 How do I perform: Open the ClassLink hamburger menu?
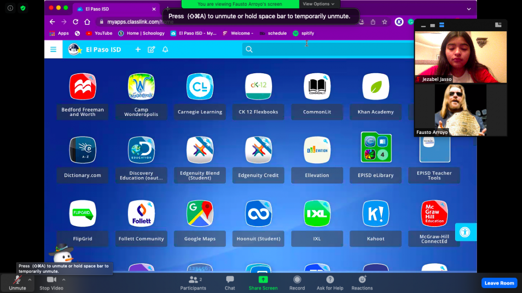coord(53,49)
